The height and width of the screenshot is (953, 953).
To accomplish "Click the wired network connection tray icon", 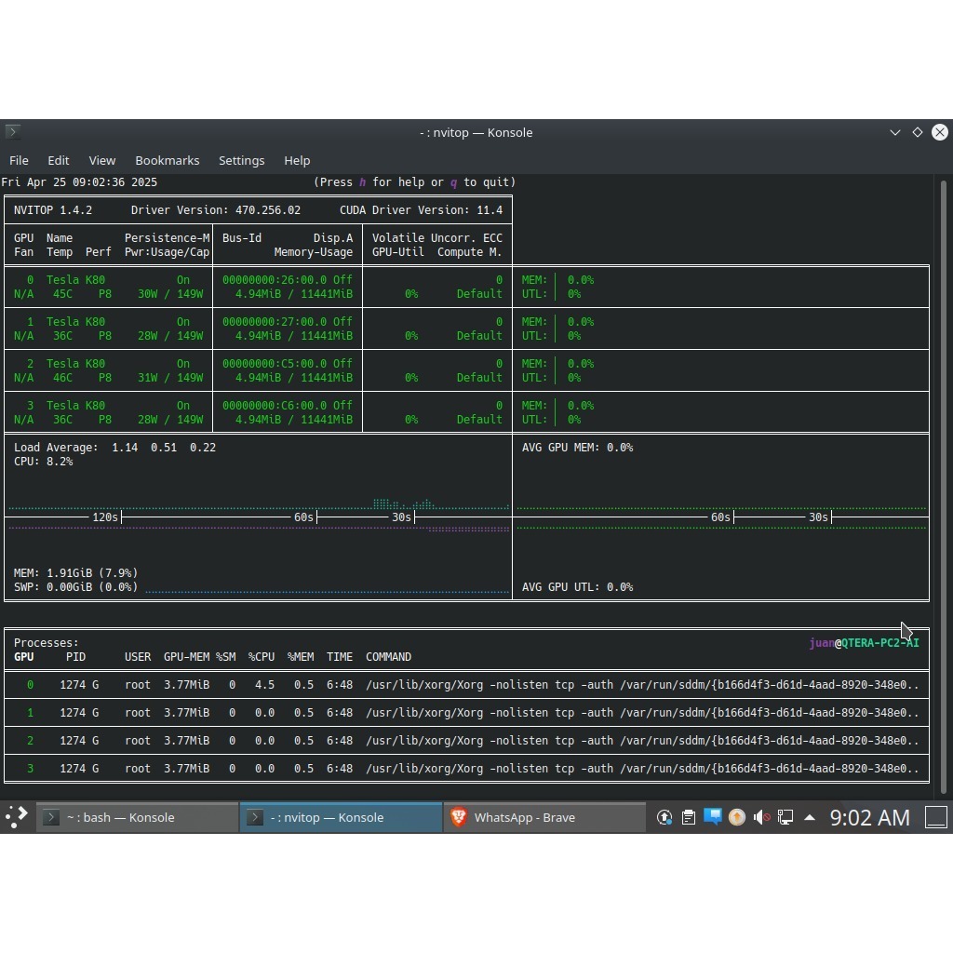I will click(785, 817).
